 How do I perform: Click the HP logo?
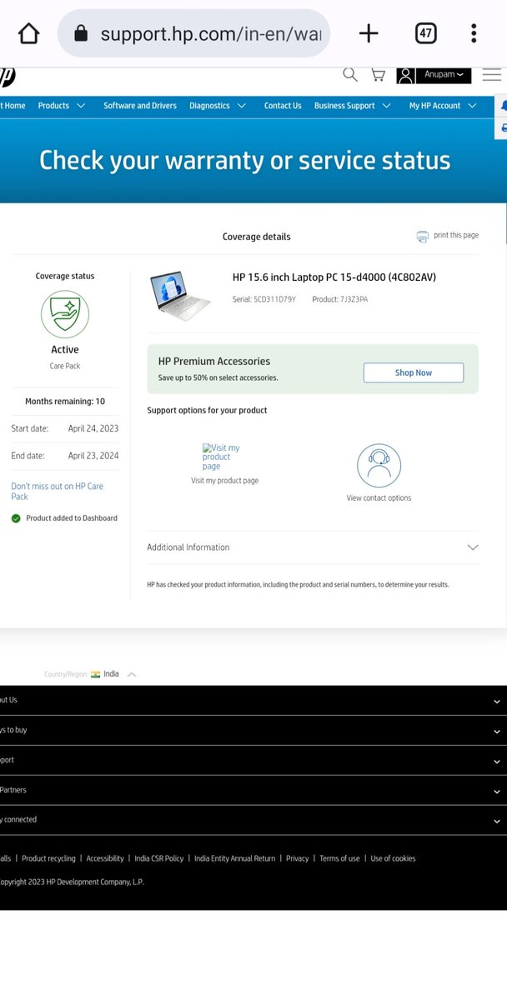pos(7,76)
